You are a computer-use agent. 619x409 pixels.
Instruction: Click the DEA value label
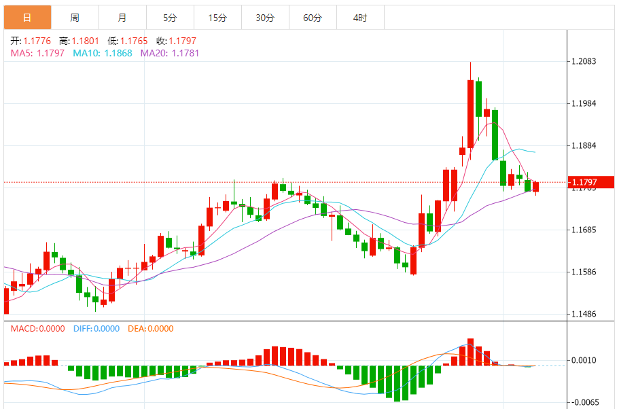click(150, 329)
